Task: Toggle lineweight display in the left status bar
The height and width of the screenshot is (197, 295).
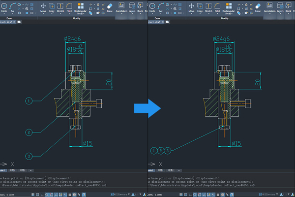Action: [70, 195]
